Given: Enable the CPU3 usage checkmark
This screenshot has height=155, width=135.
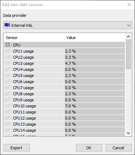Looking at the screenshot, I should tap(8, 63).
